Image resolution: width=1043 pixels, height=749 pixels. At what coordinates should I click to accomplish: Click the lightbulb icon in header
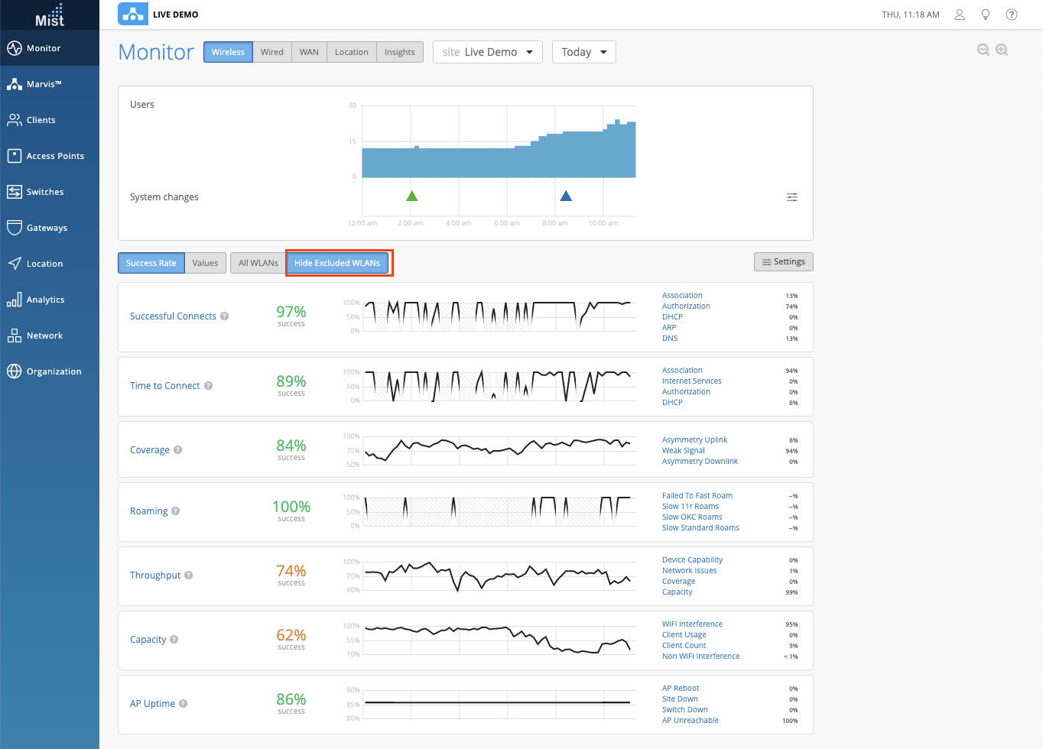point(986,15)
